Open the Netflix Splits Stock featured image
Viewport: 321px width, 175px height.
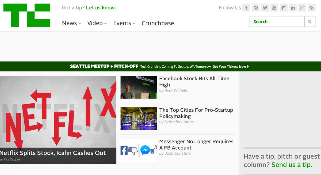(x=58, y=112)
